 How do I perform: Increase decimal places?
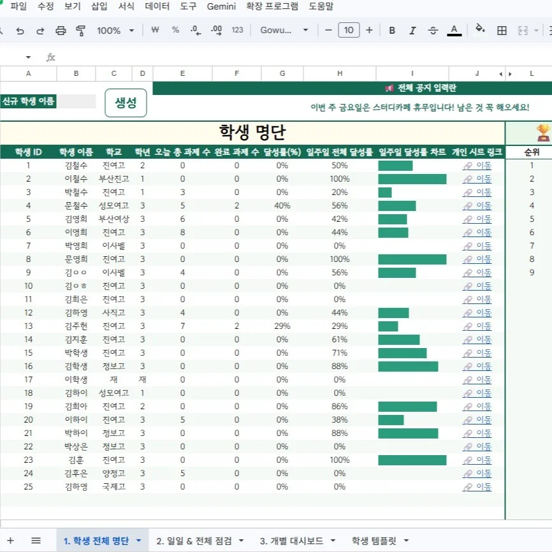click(217, 30)
